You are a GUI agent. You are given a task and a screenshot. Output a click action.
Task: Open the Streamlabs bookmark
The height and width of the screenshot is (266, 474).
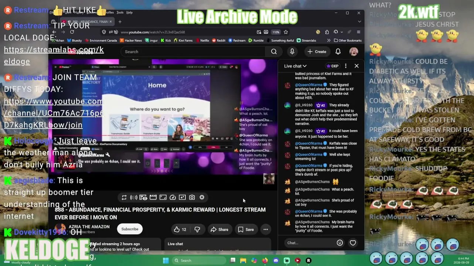[x=307, y=40]
